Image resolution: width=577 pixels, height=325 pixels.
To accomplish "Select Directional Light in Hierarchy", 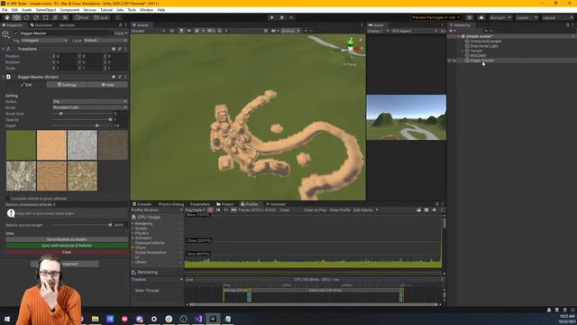I will coord(483,46).
